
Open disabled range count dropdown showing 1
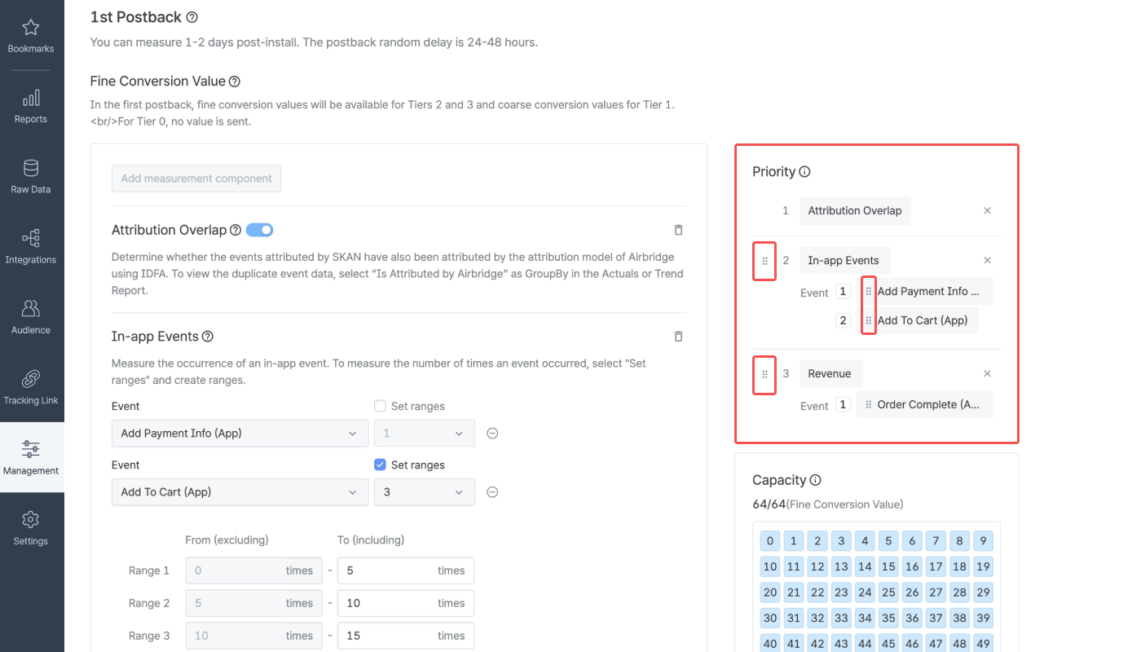point(425,434)
